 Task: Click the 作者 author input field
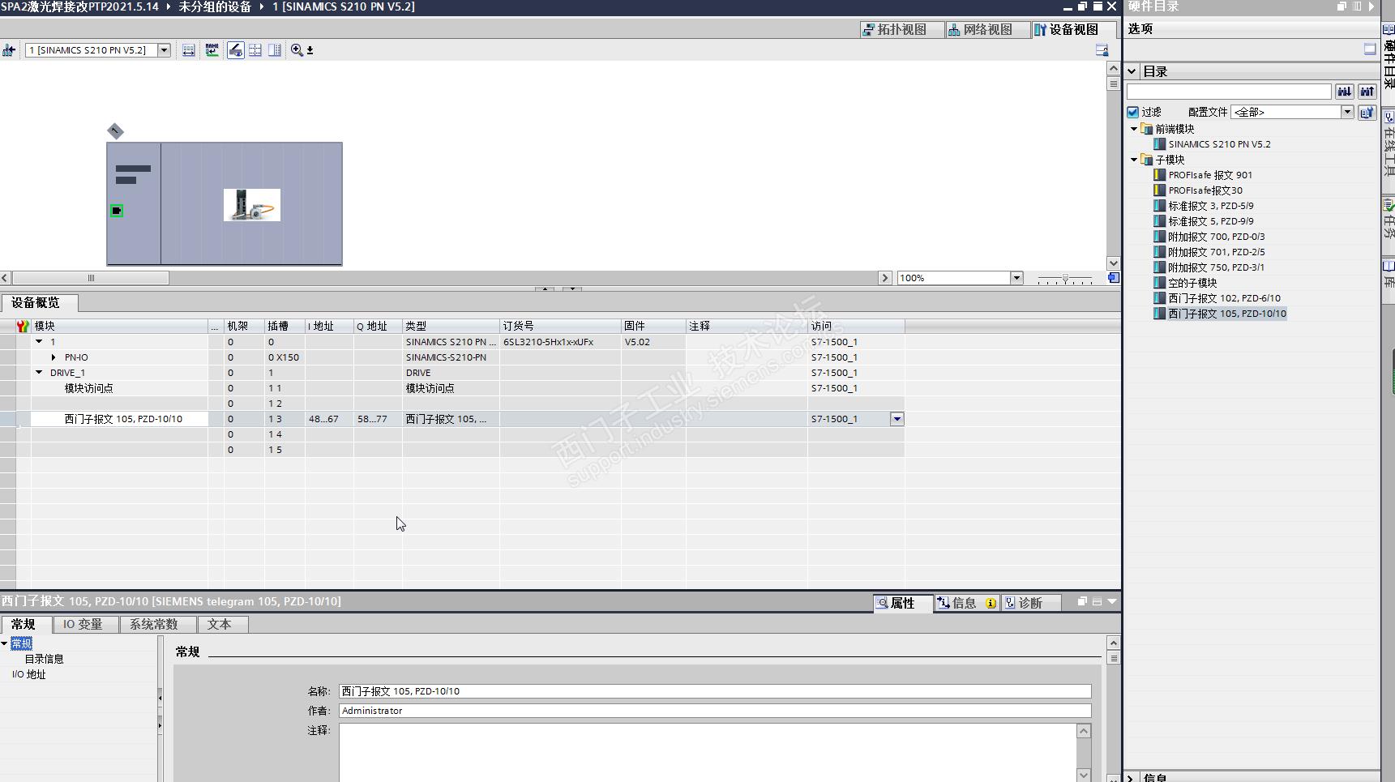click(x=715, y=711)
